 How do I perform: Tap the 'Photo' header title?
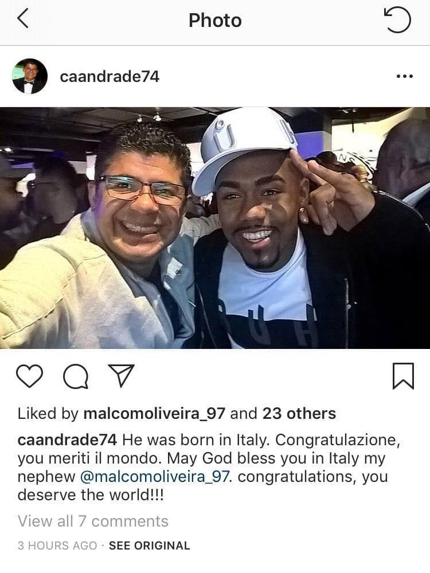tap(215, 21)
